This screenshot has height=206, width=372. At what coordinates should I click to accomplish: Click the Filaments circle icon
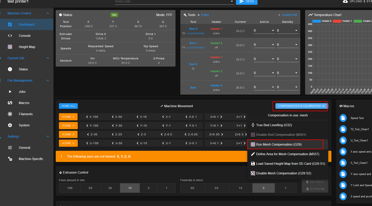point(10,114)
